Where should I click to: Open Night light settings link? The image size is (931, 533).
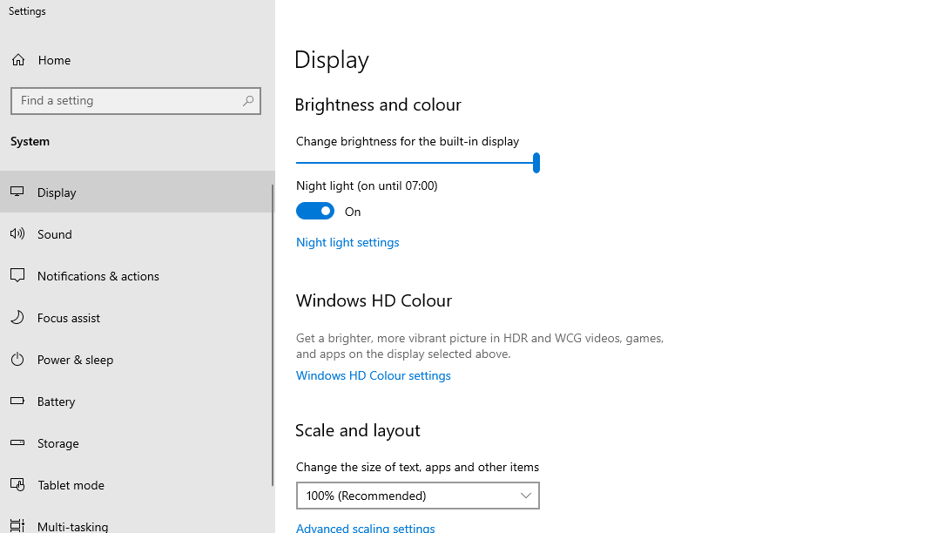(347, 242)
